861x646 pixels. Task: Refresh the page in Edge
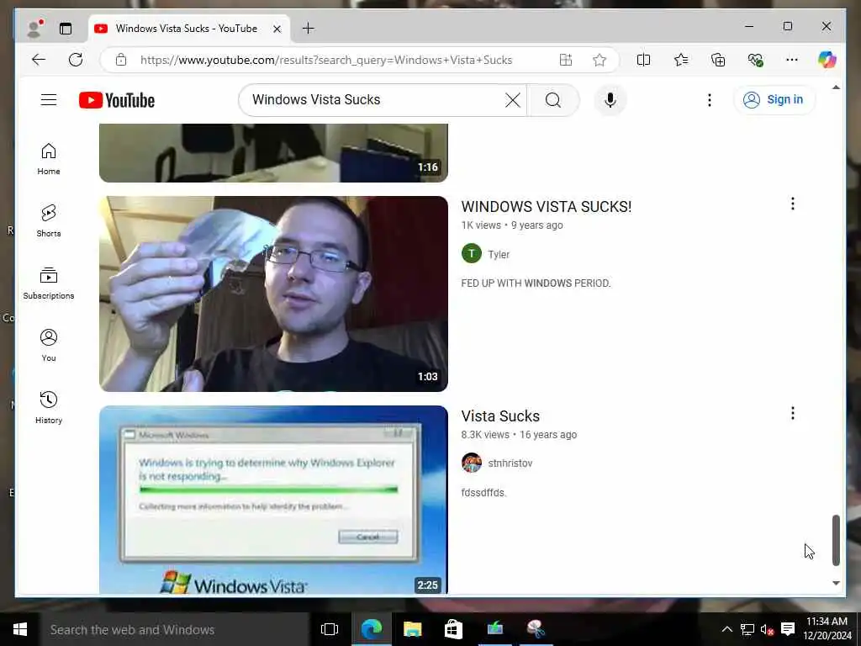coord(76,60)
